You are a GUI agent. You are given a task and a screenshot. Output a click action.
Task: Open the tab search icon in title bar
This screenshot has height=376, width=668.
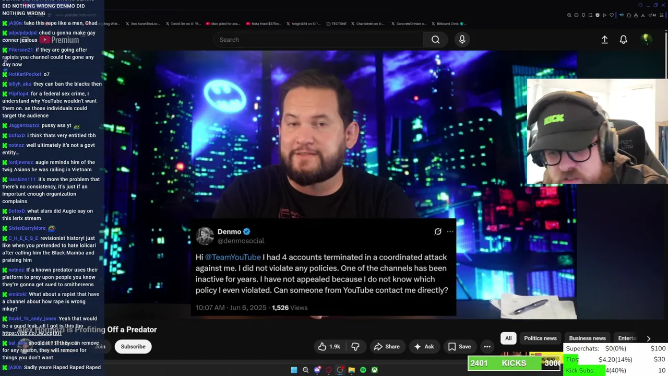pos(640,5)
